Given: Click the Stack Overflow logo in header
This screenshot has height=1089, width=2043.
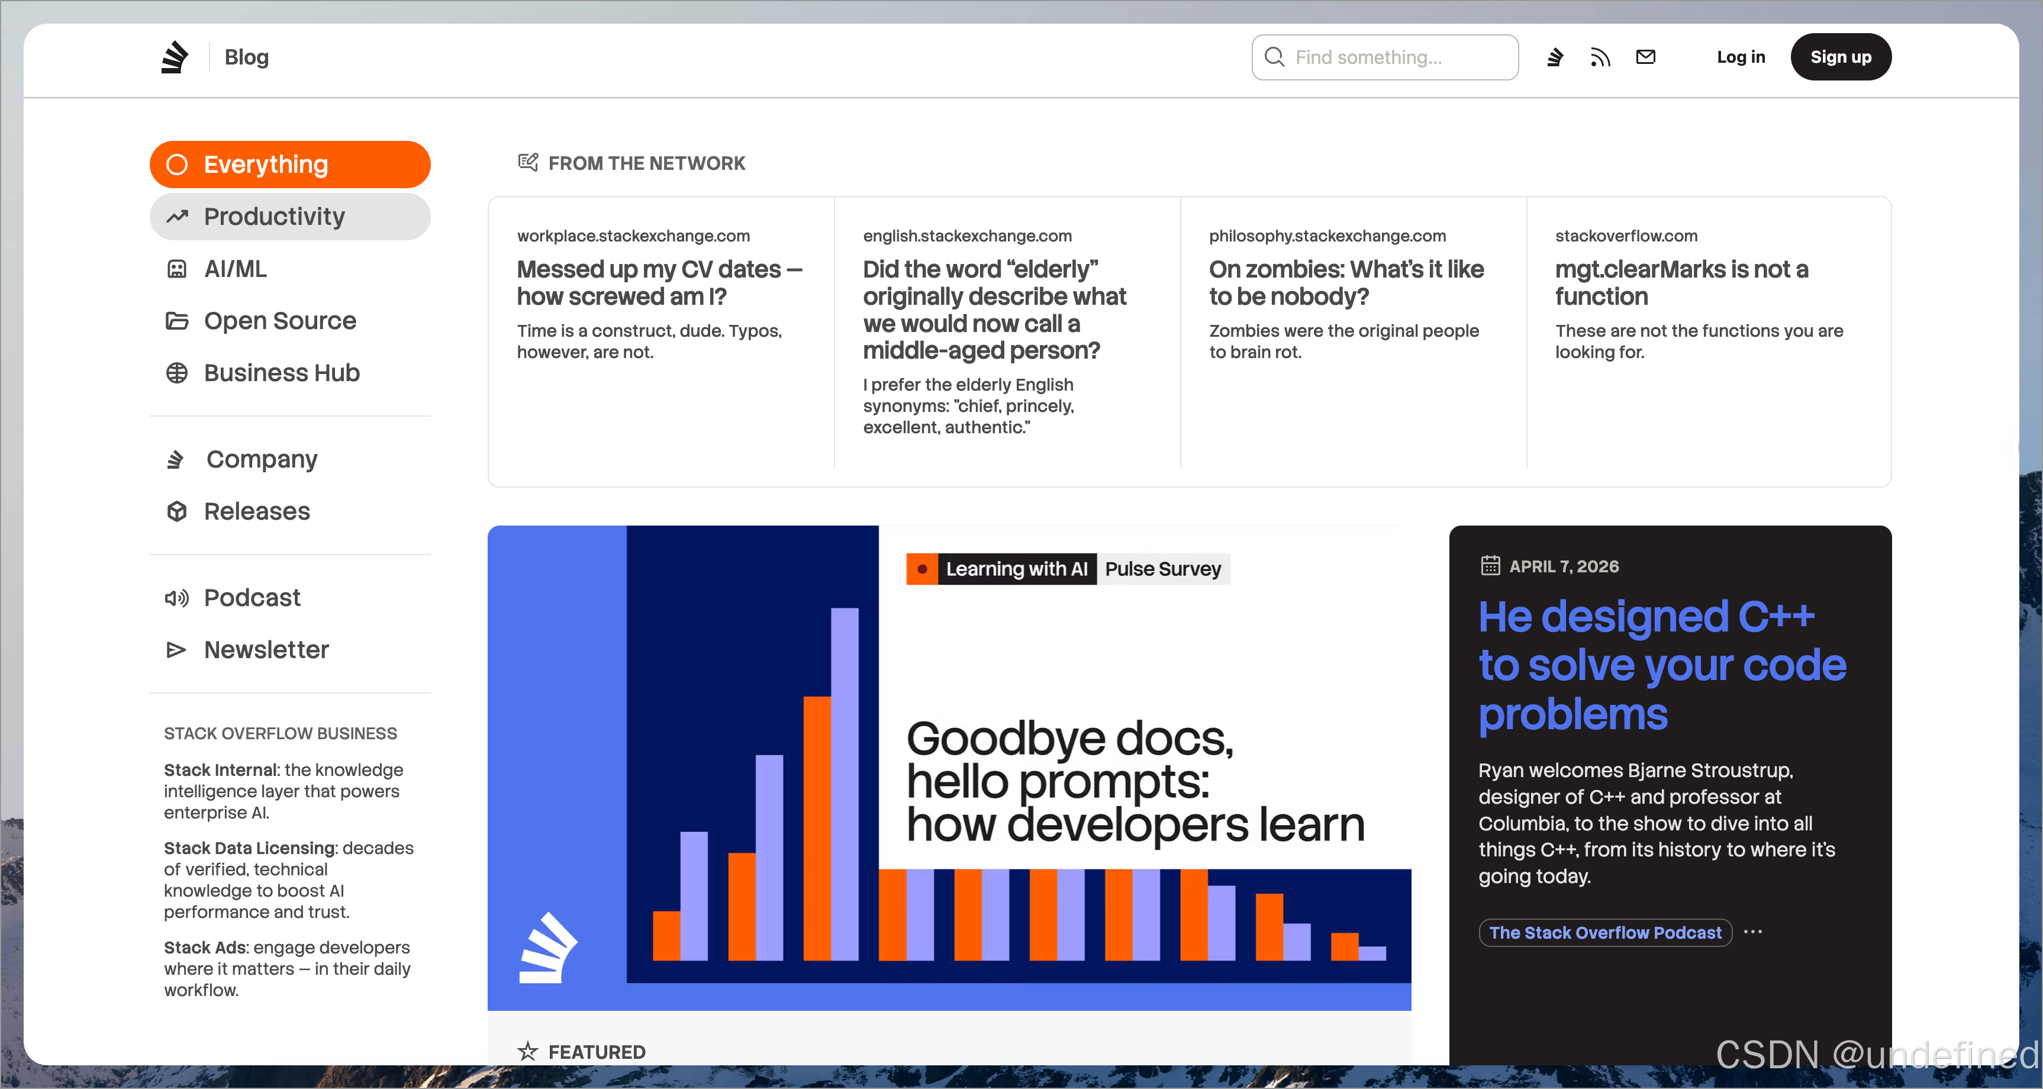Looking at the screenshot, I should tap(175, 57).
